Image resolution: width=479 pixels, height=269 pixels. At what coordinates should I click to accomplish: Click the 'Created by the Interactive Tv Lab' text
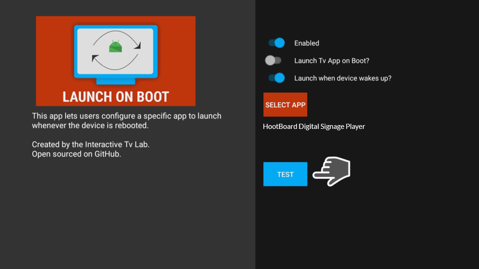(90, 145)
